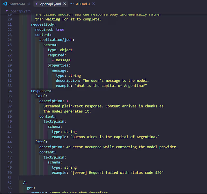
Task: Click "[error] Request failed with status code 429"
Action: (117, 173)
